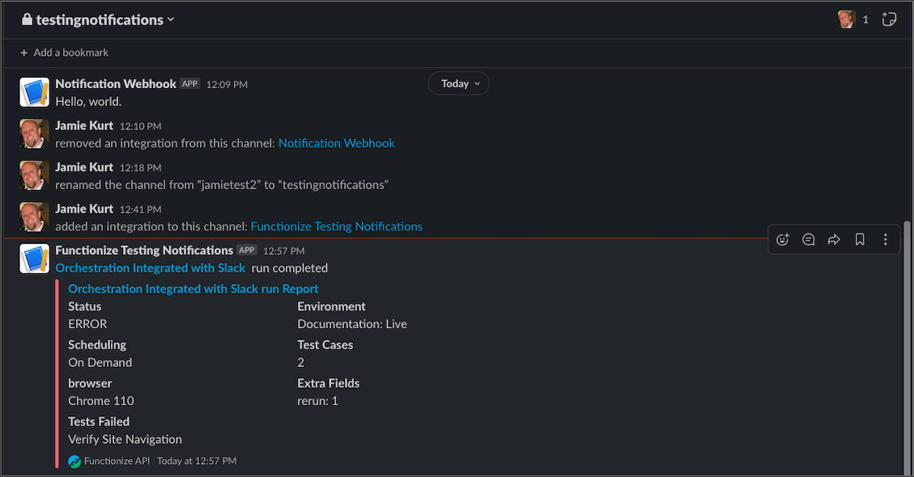Open the Orchestration Integrated with Slack run Report link
Viewport: 914px width, 477px height.
pos(193,289)
